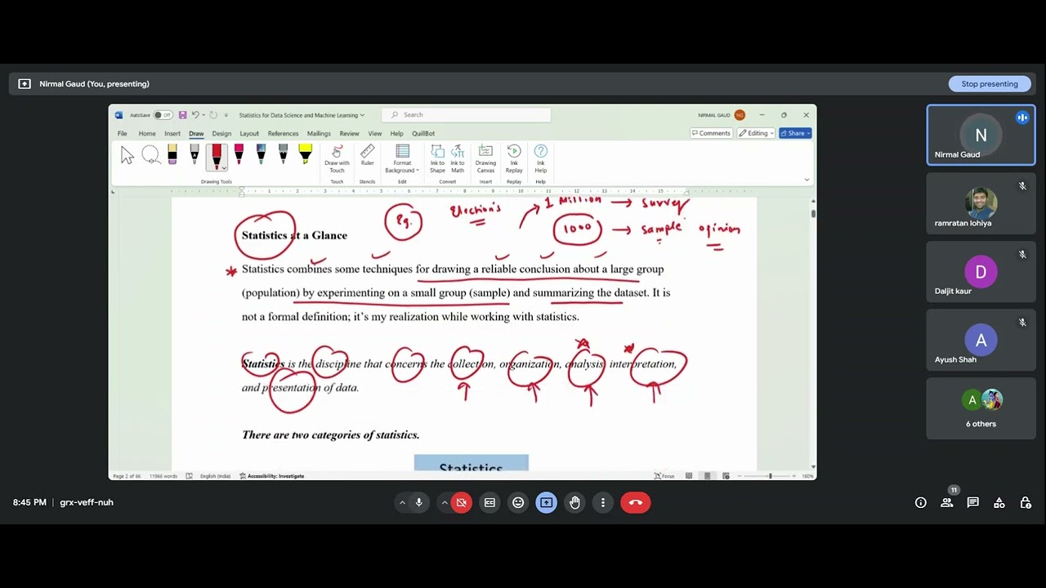The width and height of the screenshot is (1046, 588).
Task: Open more options three-dot menu
Action: tap(603, 503)
